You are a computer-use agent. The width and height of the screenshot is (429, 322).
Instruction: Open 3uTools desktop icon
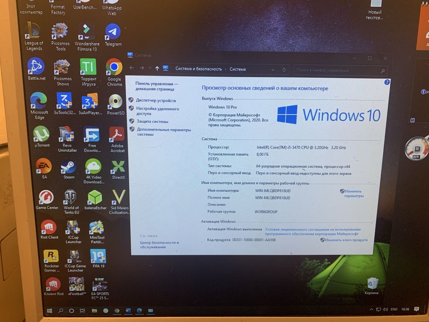64,103
